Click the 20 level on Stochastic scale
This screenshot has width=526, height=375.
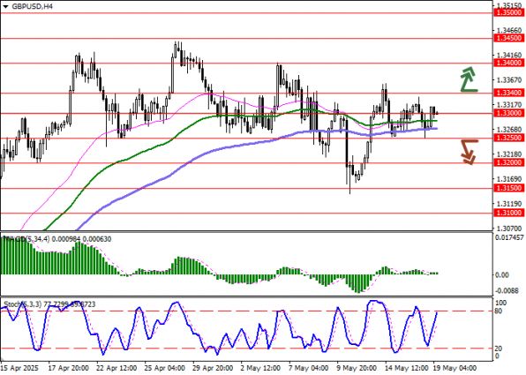click(499, 349)
